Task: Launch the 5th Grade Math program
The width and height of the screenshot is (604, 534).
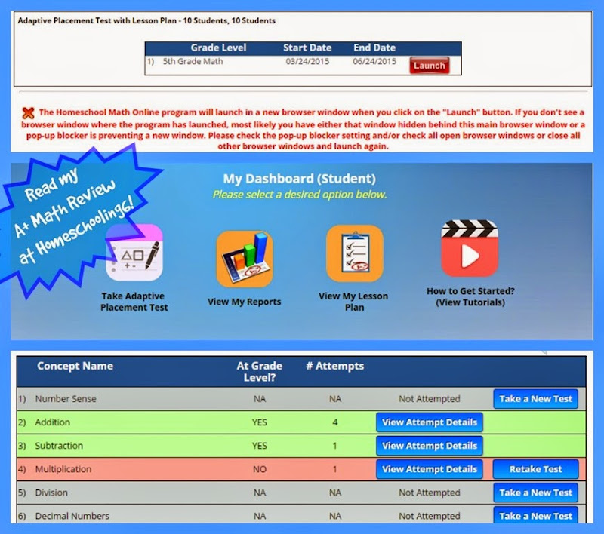Action: (429, 66)
